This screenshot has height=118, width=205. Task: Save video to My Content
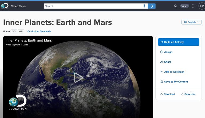coord(176,82)
